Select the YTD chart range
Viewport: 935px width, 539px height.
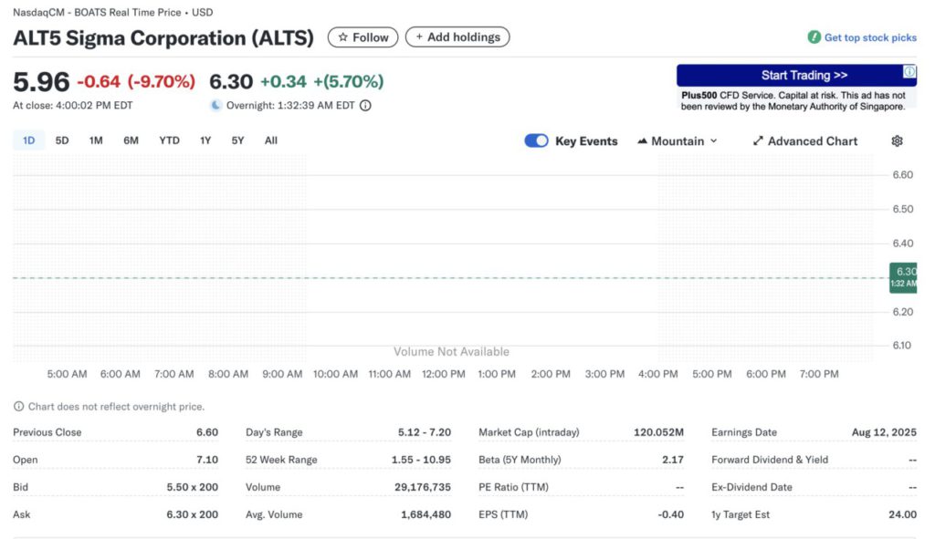click(x=169, y=140)
